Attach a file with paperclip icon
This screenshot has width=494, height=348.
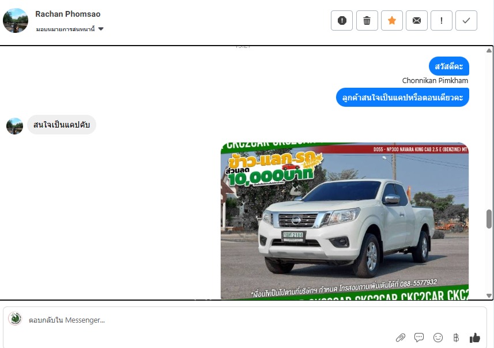tap(401, 338)
